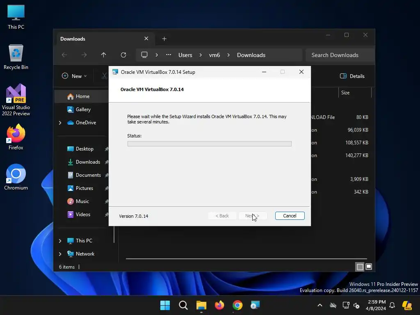Screen dimensions: 420x315
Task: Expand chevron after the PC icon in breadcrumb
Action: coord(157,55)
